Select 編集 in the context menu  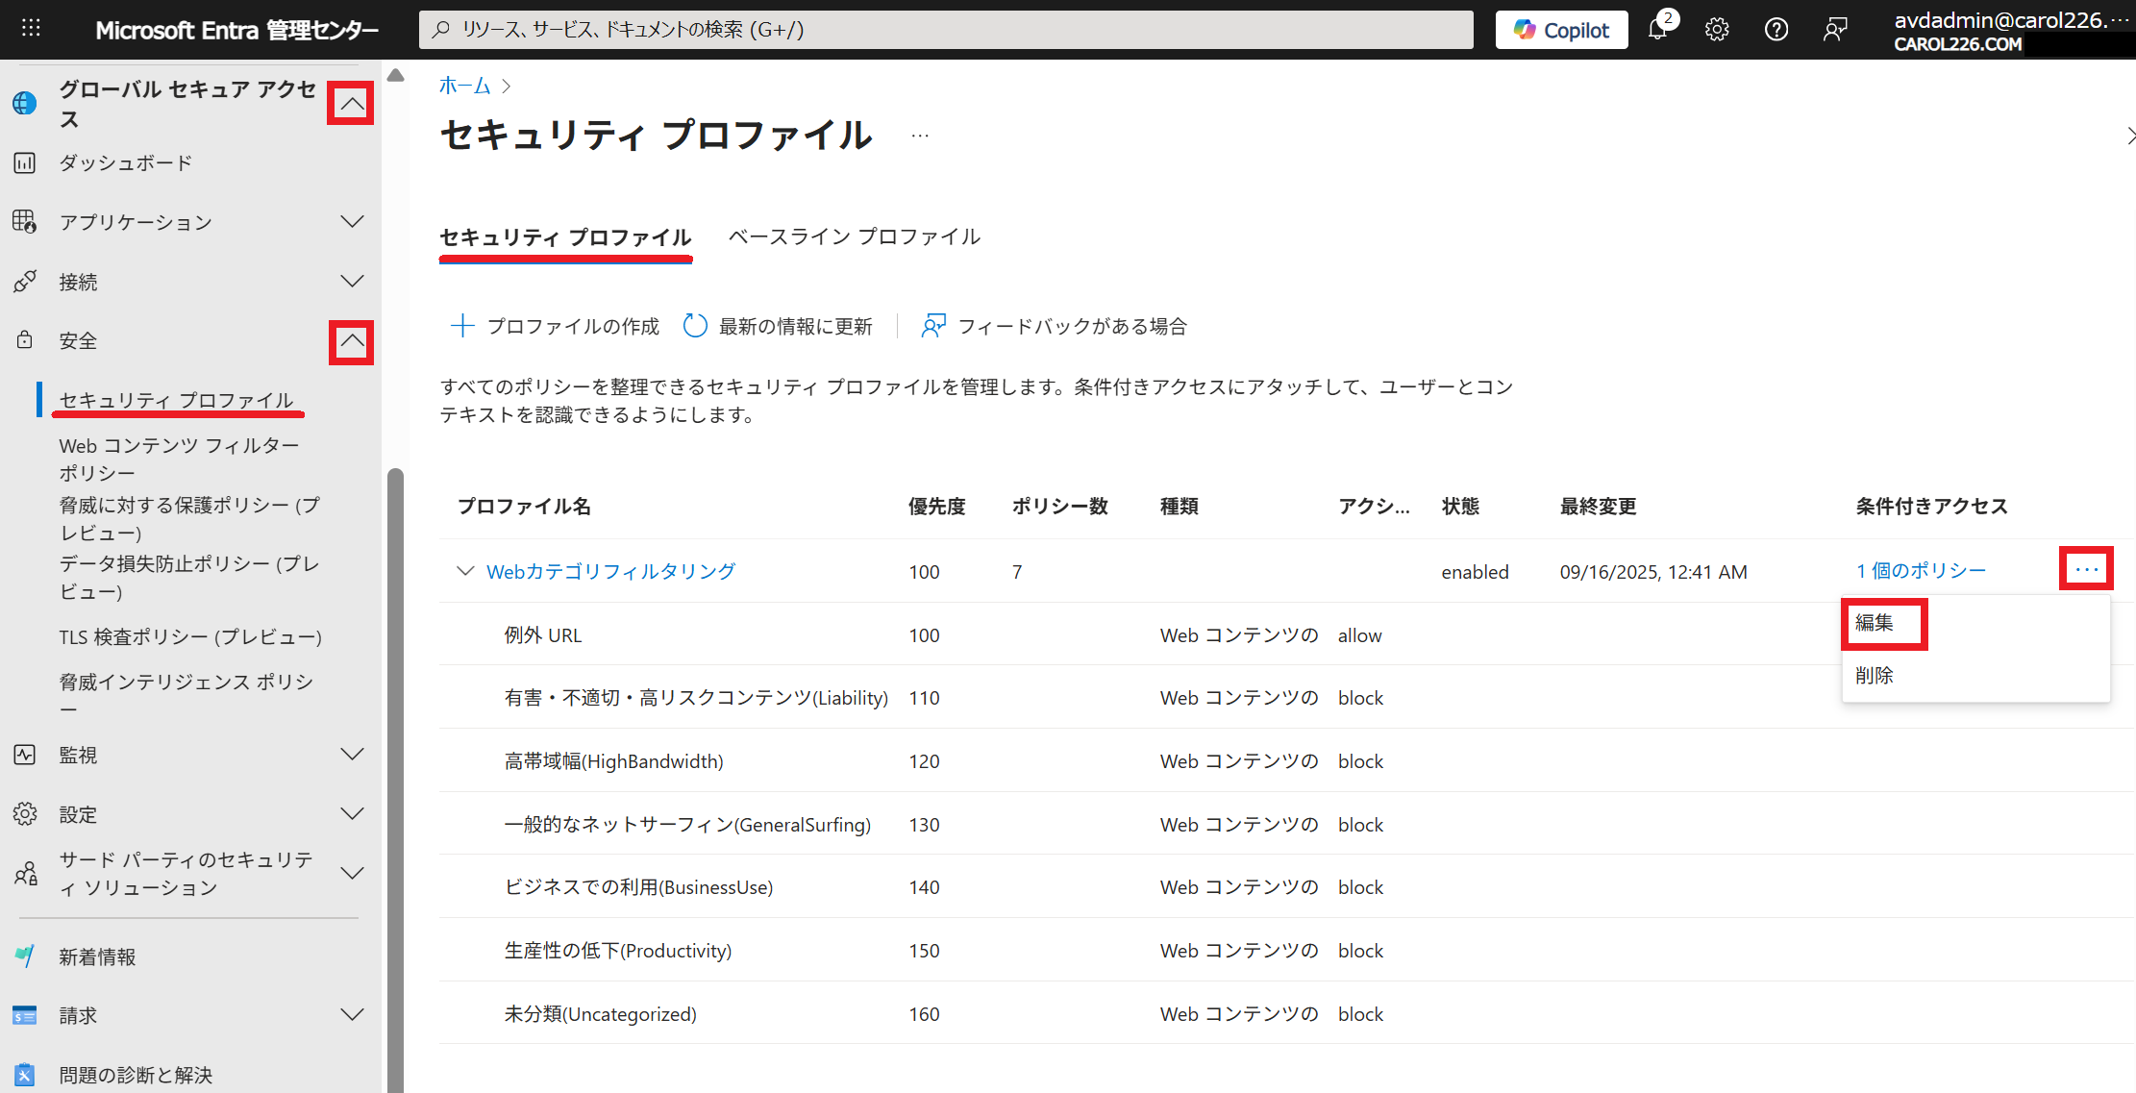[x=1875, y=623]
